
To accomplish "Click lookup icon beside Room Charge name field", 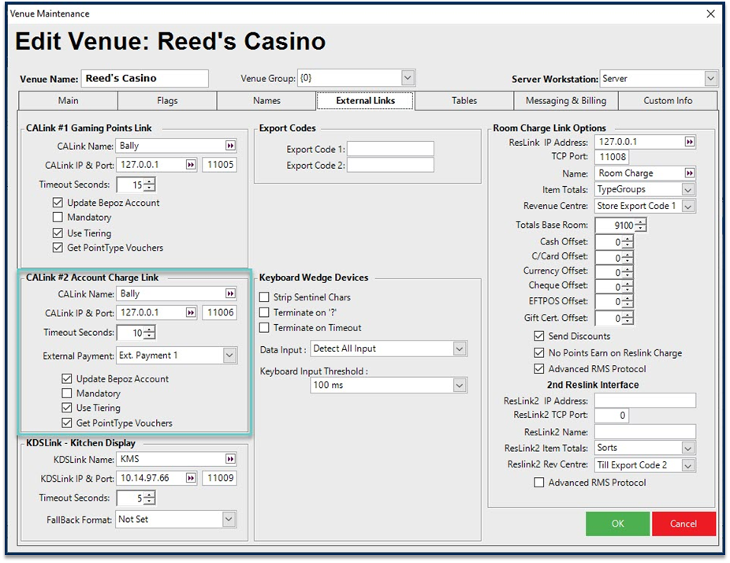I will [690, 173].
